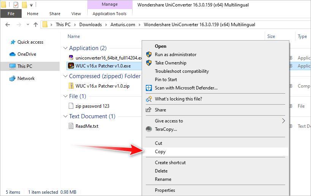
Task: Click Downloads in the address breadcrumb
Action: click(90, 25)
